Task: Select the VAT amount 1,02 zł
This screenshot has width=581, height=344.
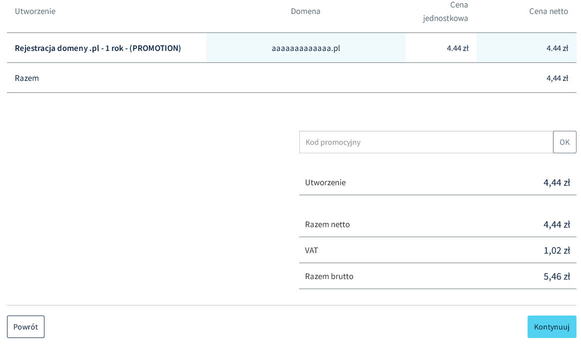Action: pyautogui.click(x=557, y=250)
